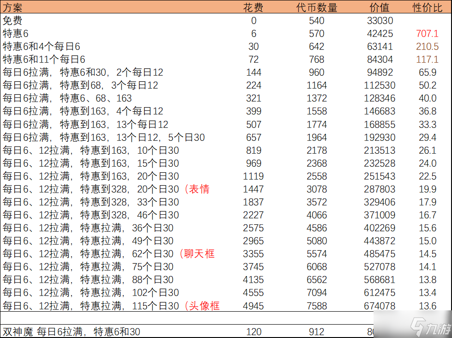Select cost-performance cell 13.6

click(x=427, y=306)
